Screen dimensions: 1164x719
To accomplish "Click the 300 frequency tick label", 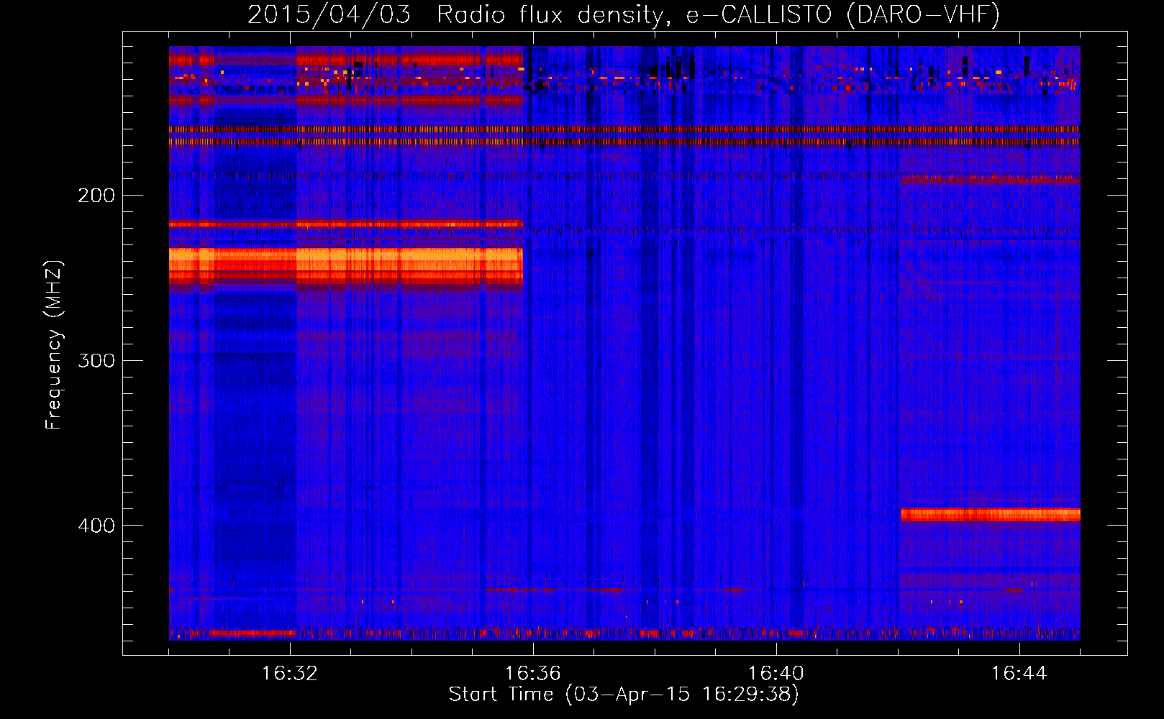I will point(96,360).
